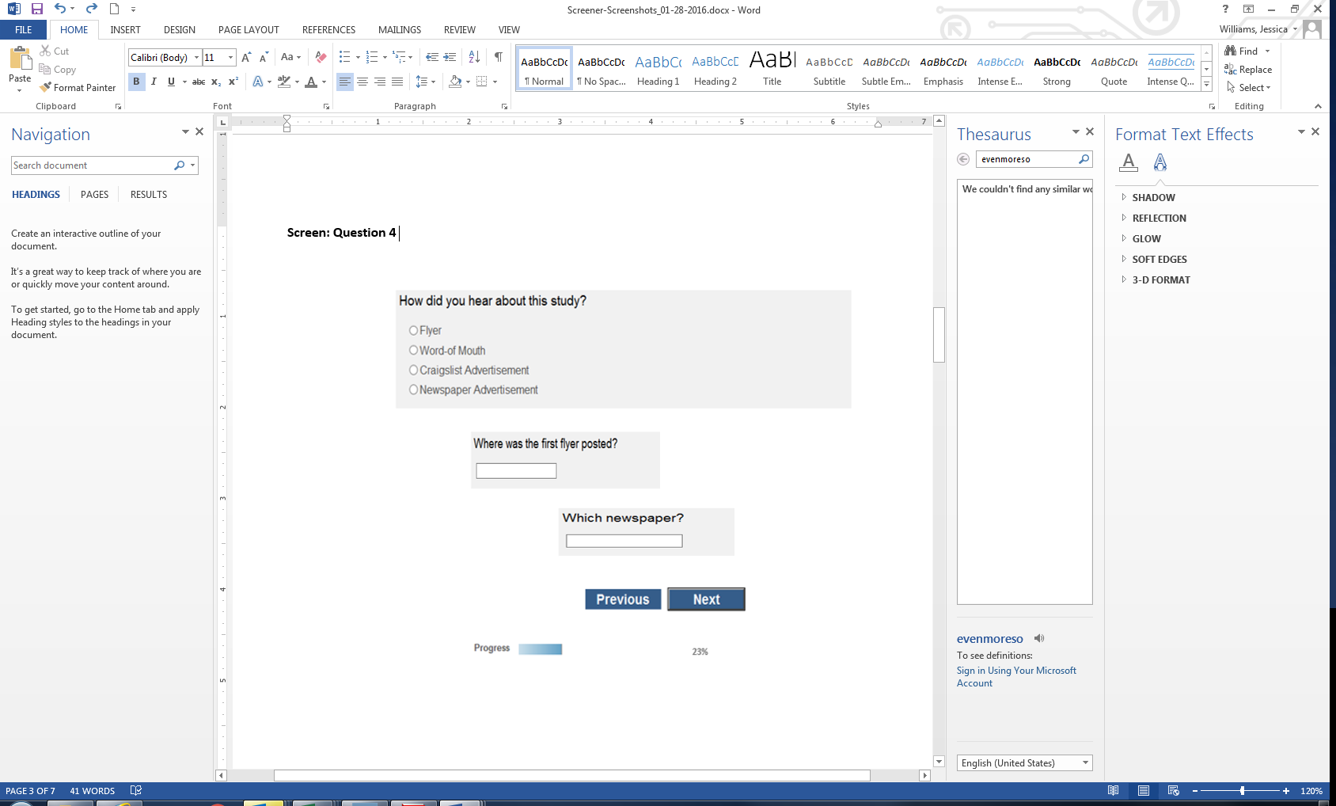Click the Save icon in quick access toolbar
The image size is (1336, 806).
(x=37, y=10)
